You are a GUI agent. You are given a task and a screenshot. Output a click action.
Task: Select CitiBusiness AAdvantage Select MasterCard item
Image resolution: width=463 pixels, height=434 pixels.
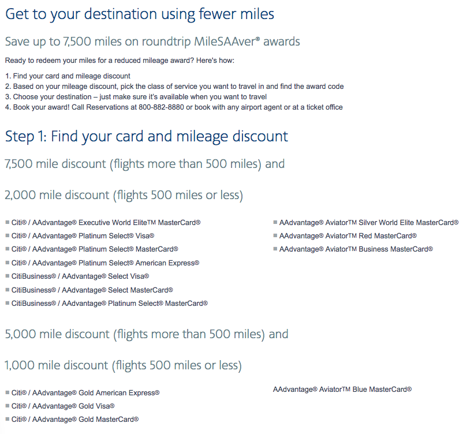point(92,290)
